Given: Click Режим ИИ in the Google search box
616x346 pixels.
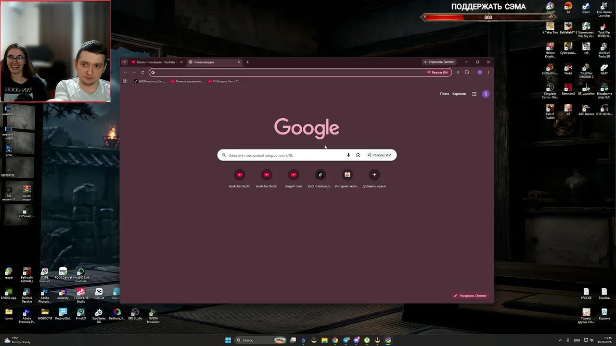Looking at the screenshot, I should [380, 155].
